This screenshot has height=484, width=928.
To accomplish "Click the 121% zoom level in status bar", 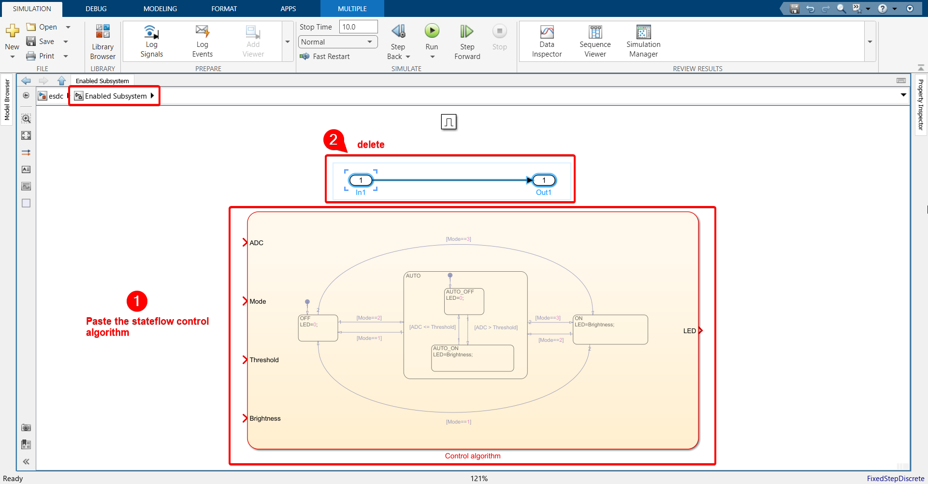I will pos(479,478).
